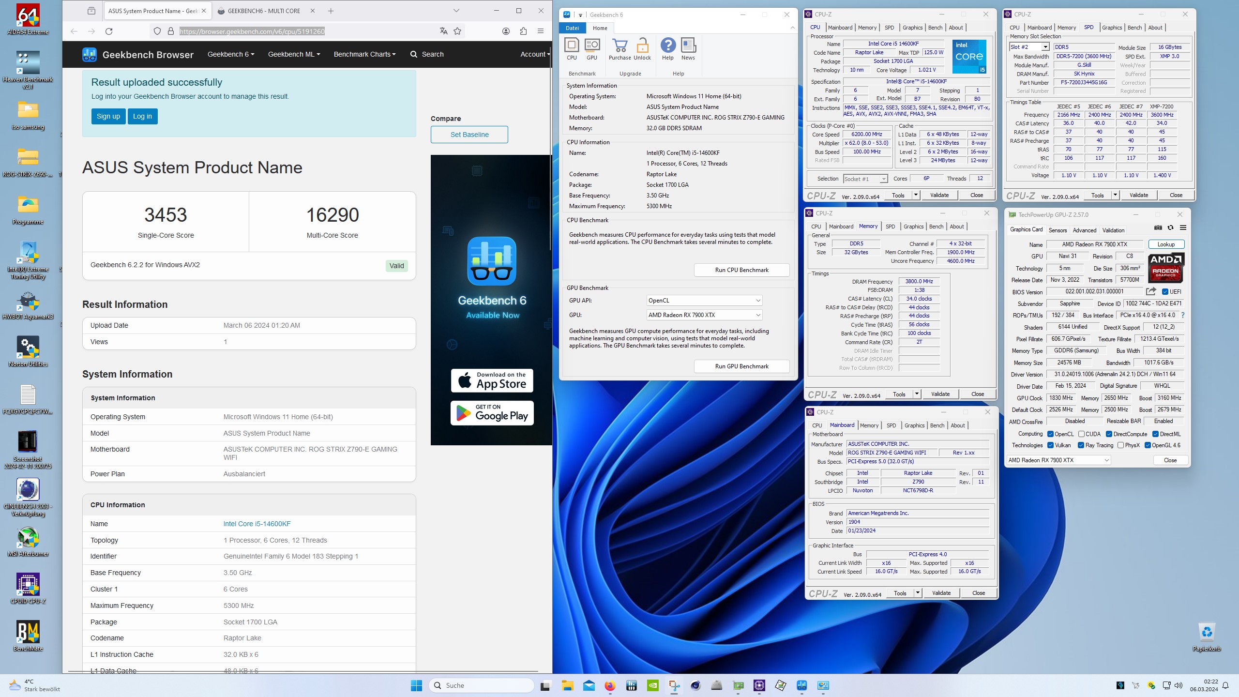The width and height of the screenshot is (1239, 697).
Task: Bookmark page with star icon
Action: (457, 31)
